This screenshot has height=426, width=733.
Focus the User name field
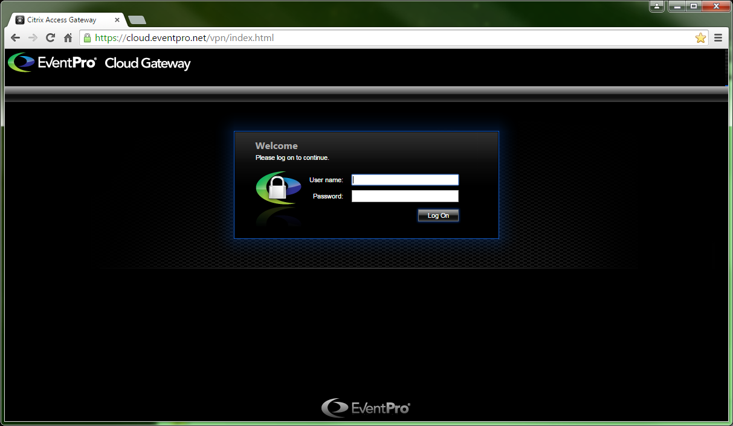point(405,180)
